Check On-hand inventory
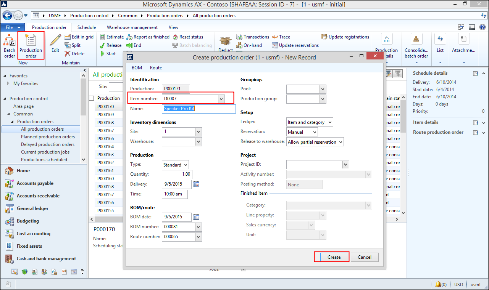Screen dimensions: 489x290 (x=250, y=45)
